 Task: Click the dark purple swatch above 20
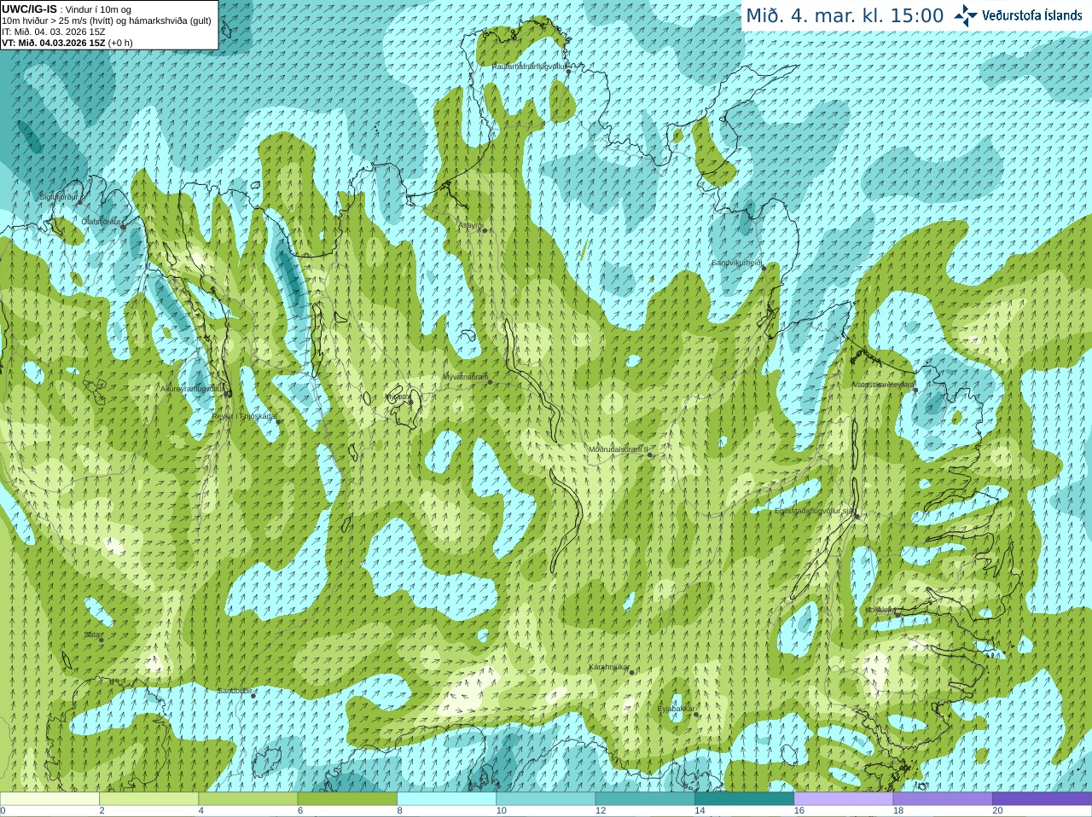(1043, 799)
